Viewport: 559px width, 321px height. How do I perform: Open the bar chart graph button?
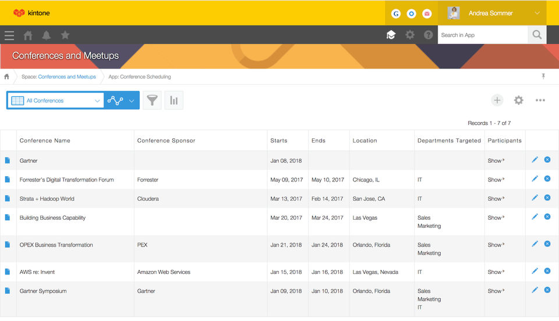click(174, 101)
